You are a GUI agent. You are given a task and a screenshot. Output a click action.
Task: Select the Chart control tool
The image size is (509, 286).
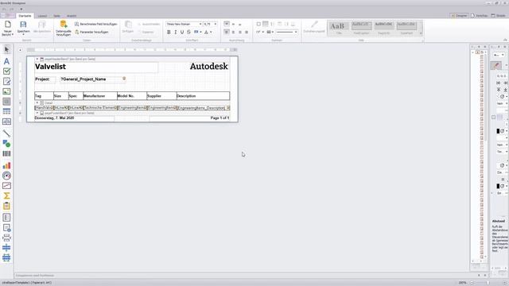point(6,166)
